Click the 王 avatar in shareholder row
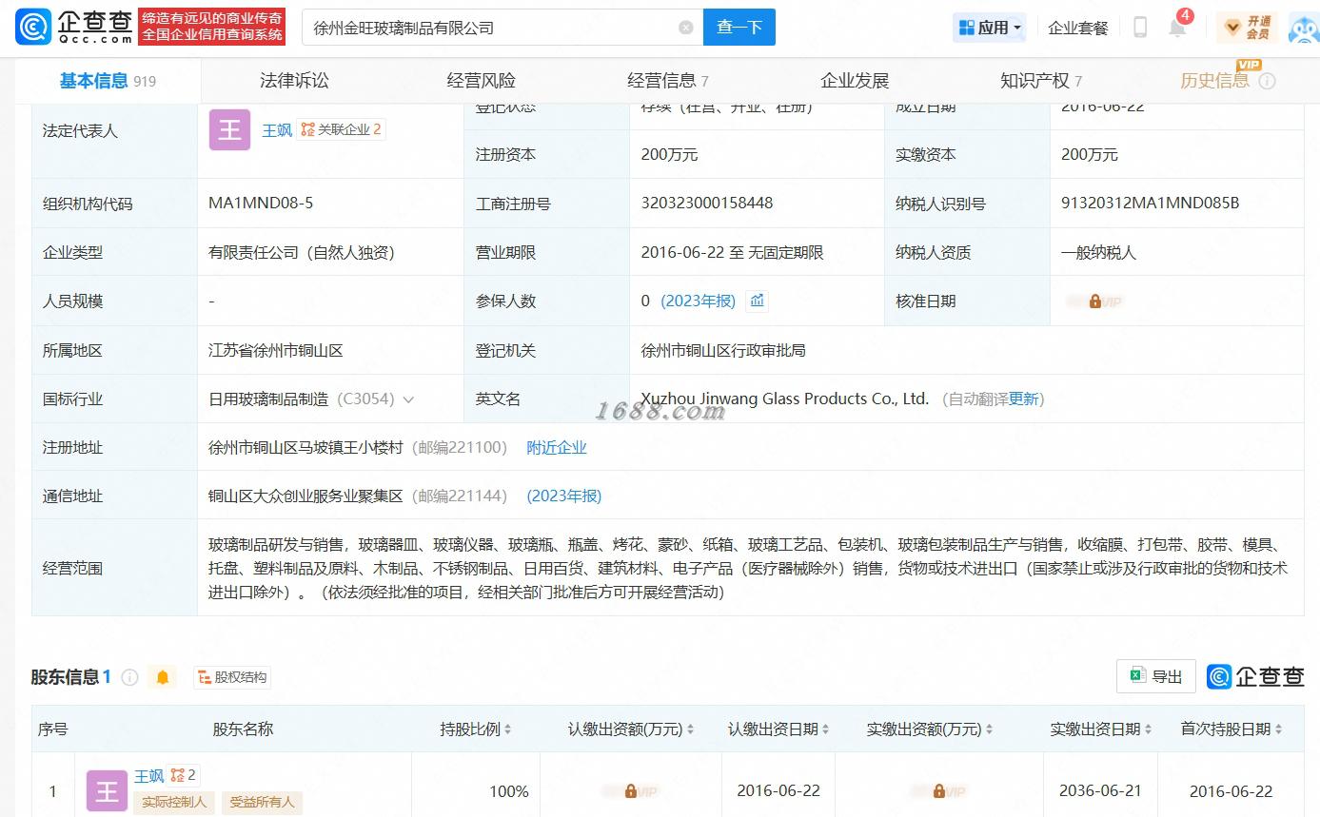The height and width of the screenshot is (817, 1320). (x=107, y=791)
